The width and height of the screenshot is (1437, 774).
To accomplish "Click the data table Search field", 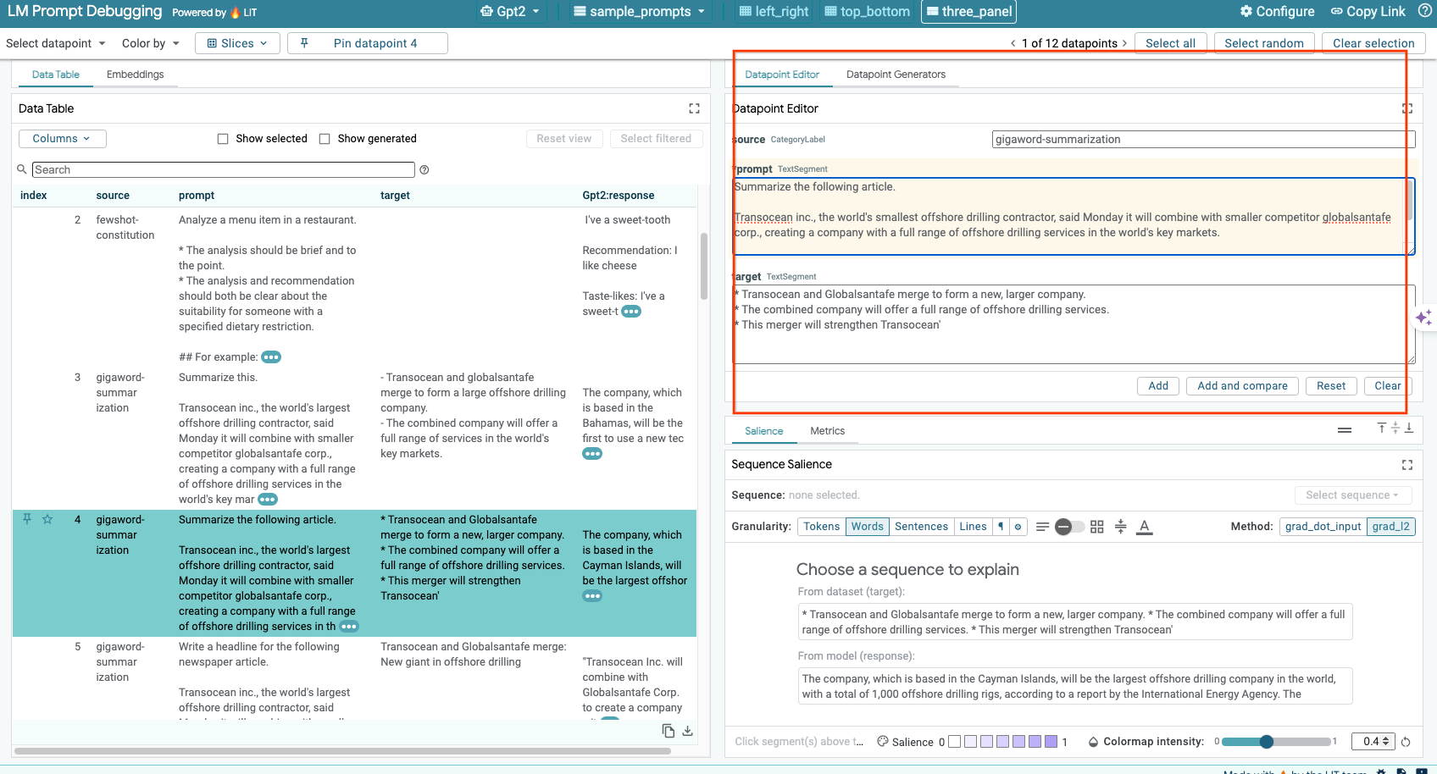I will coord(223,170).
